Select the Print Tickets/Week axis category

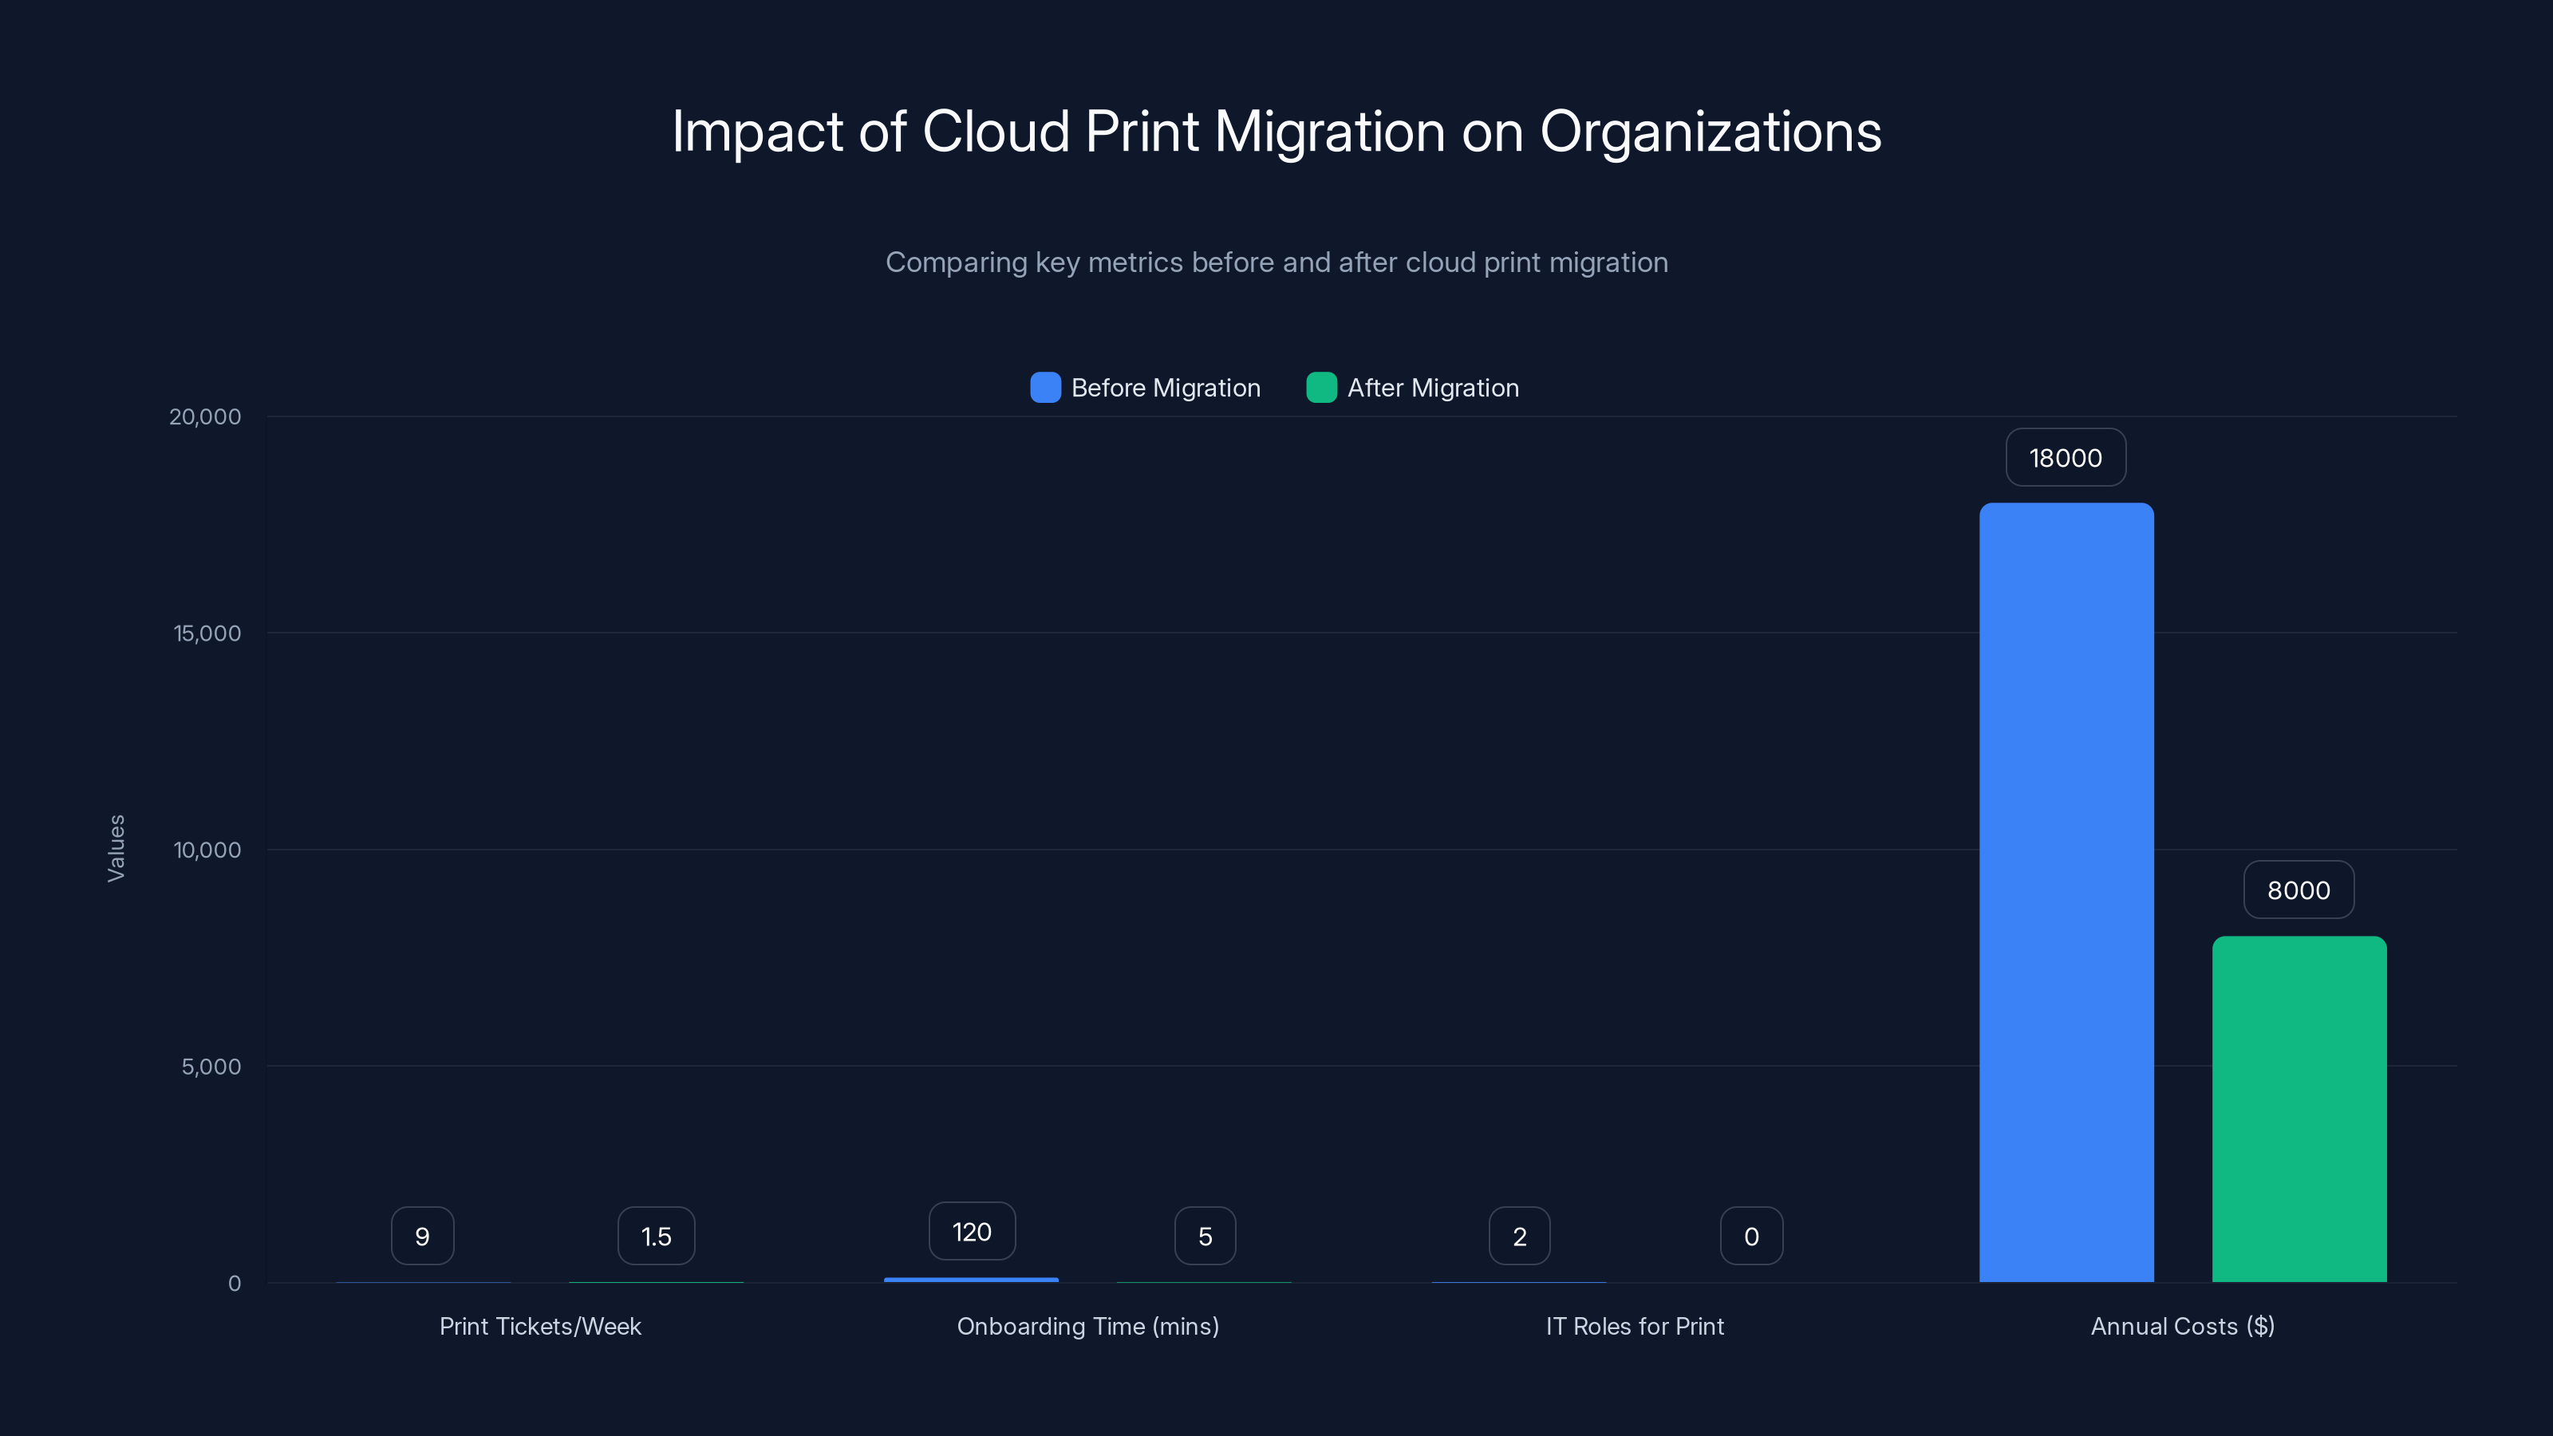click(540, 1326)
